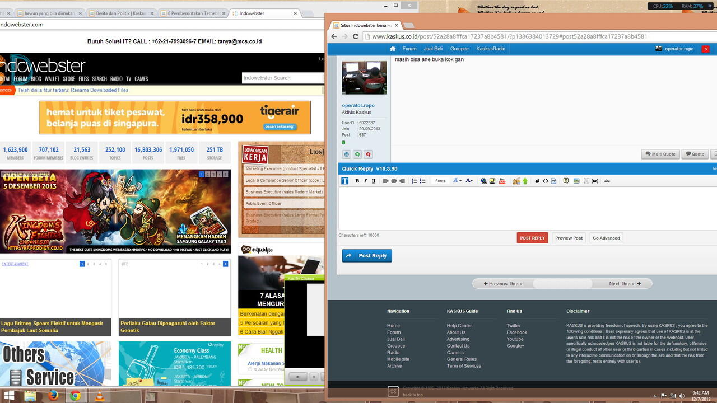Open KaskusRadio in Kaskus navbar
Screen dimensions: 717x403
pos(491,49)
